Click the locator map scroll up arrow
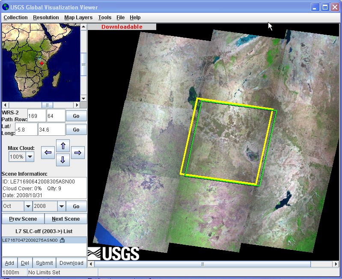342x279 pixels. point(83,27)
